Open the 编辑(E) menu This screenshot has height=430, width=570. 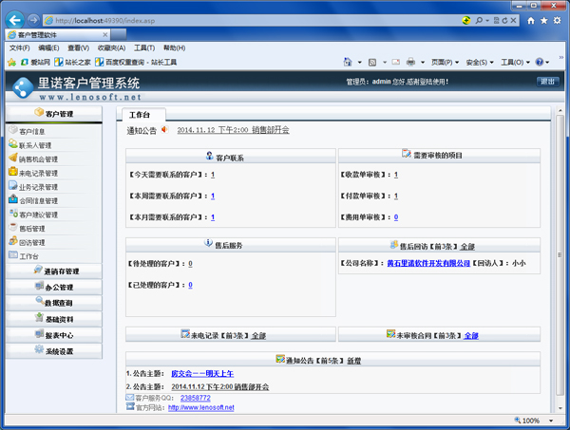(x=48, y=48)
